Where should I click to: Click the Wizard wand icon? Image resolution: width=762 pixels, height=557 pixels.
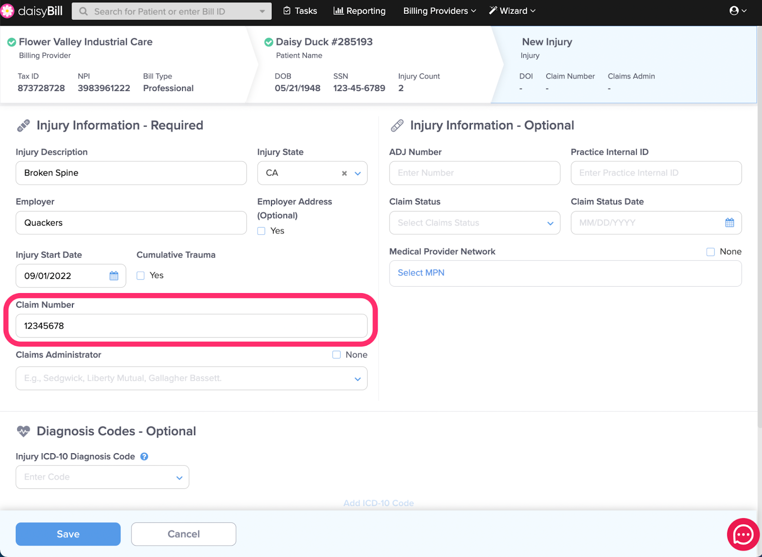(493, 10)
